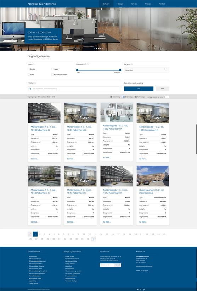The width and height of the screenshot is (197, 291).
Task: Click the right handle of size slider
Action: click(x=120, y=70)
